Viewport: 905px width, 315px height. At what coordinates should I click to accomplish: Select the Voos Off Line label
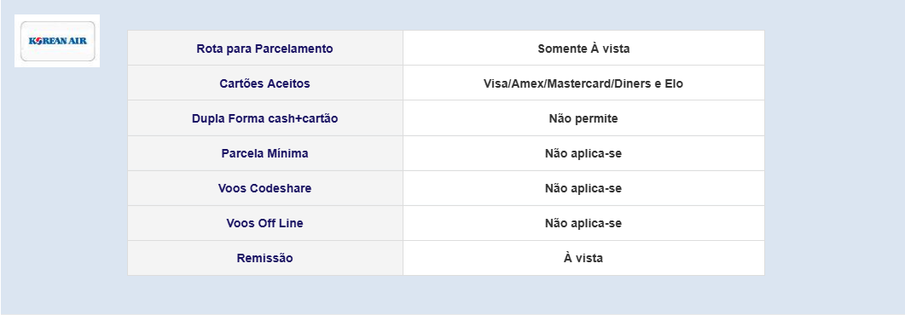[x=264, y=223]
